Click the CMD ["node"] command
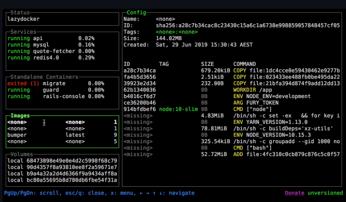Viewport: 346px width, 202px height. pyautogui.click(x=253, y=109)
